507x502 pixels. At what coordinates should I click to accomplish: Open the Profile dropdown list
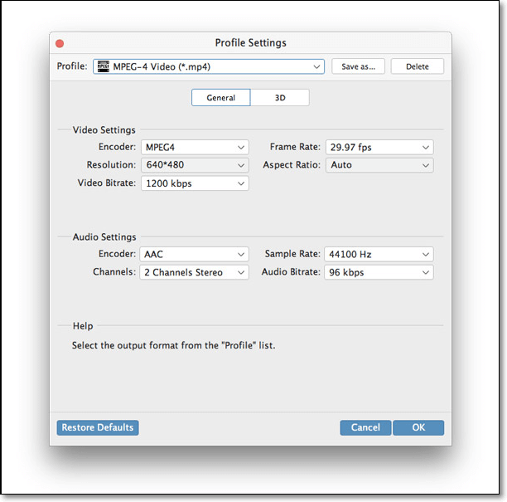tap(208, 66)
